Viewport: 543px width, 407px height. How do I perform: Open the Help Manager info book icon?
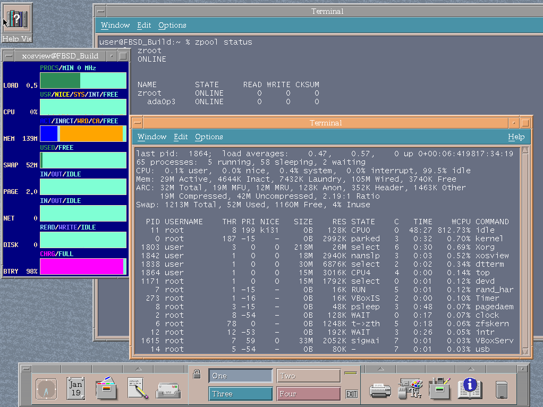tap(470, 389)
